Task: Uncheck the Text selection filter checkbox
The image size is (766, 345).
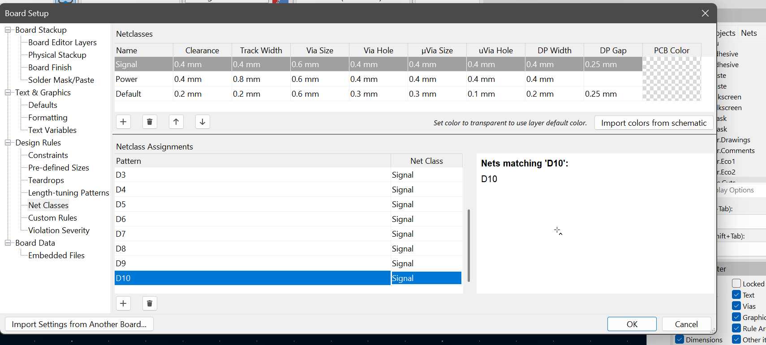Action: 736,294
